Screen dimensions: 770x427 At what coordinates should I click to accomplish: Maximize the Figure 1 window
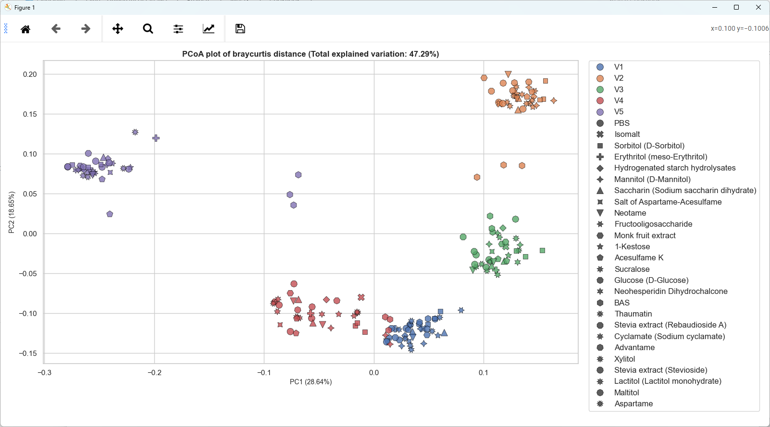[736, 7]
